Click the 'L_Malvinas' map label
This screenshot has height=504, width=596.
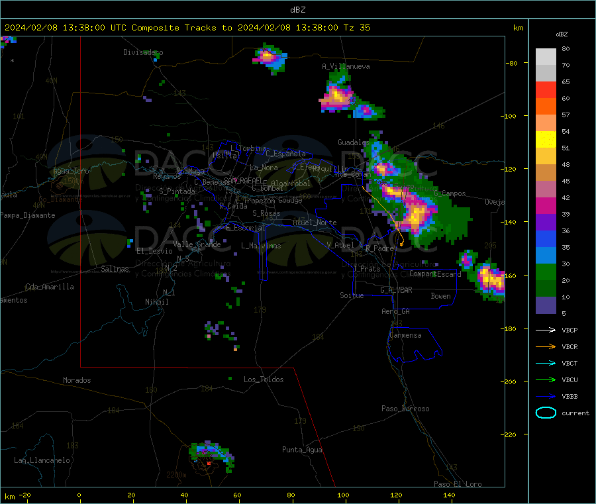coord(261,246)
